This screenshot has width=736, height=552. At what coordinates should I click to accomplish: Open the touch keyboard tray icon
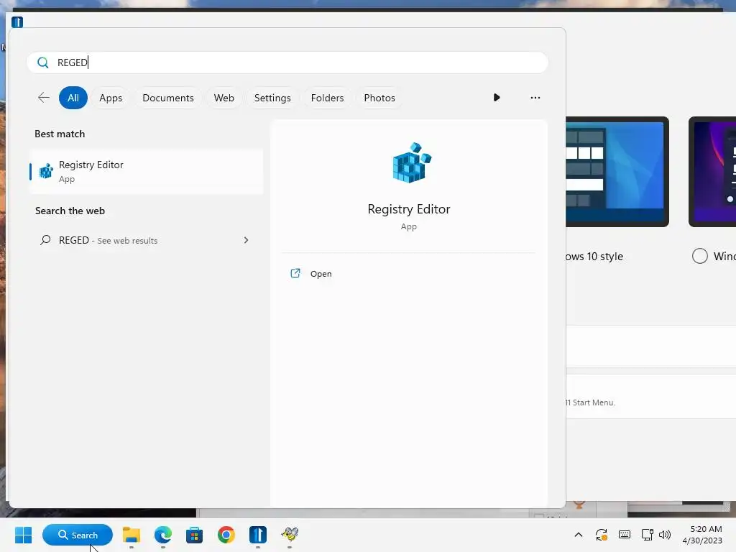[x=625, y=535]
